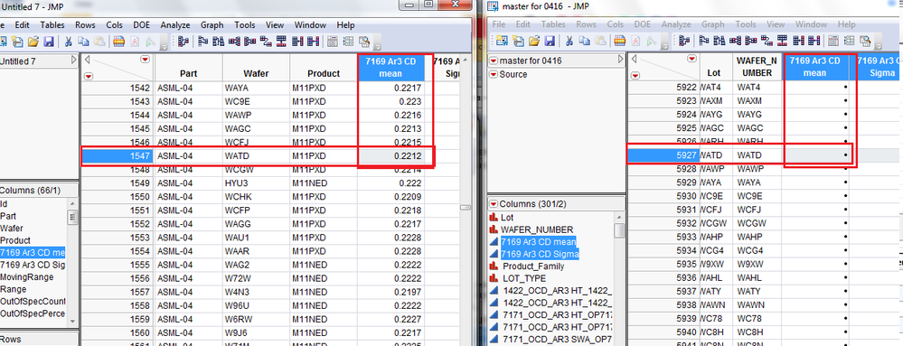Collapse panels via triangle beside 'Untitled 7'
The image size is (903, 346).
pos(74,60)
